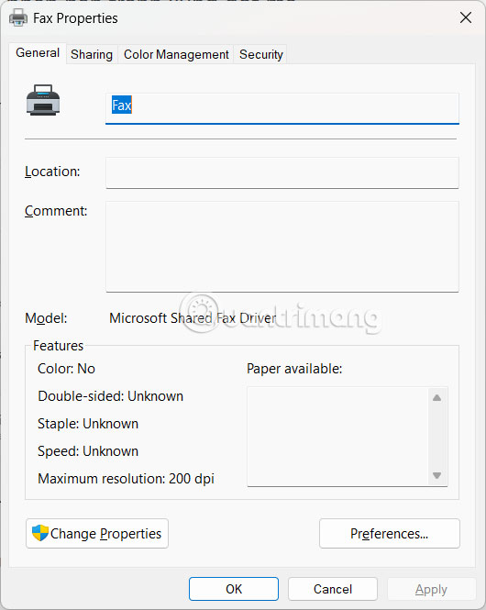
Task: Click the shield icon on Change Properties
Action: click(40, 533)
